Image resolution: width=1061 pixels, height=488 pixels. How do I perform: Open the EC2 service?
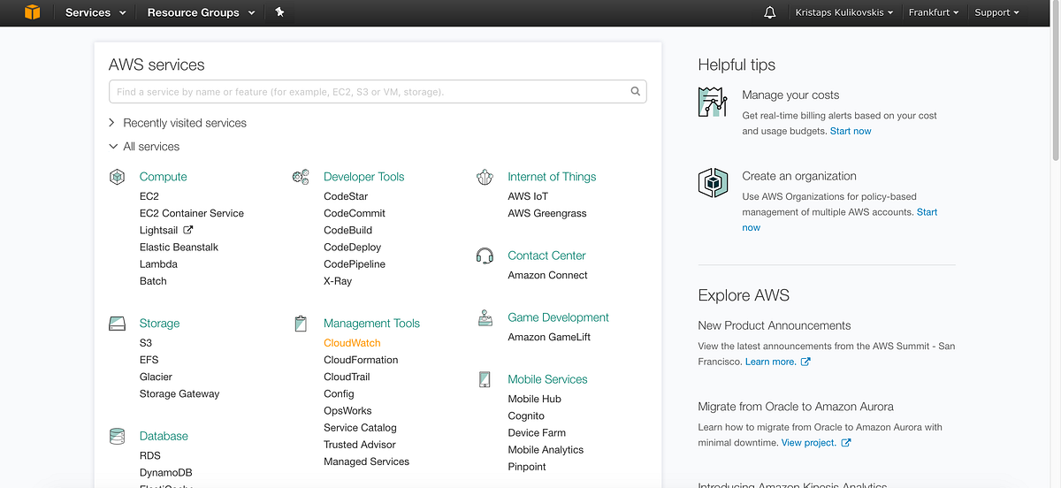tap(149, 196)
